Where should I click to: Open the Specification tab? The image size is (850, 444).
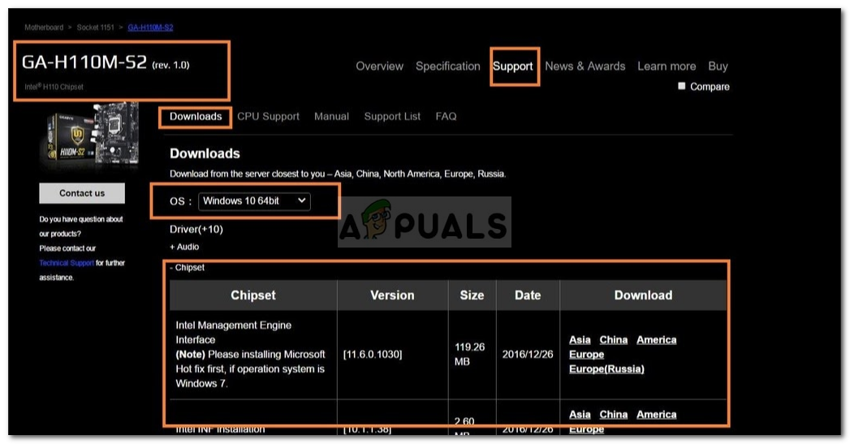[x=448, y=66]
